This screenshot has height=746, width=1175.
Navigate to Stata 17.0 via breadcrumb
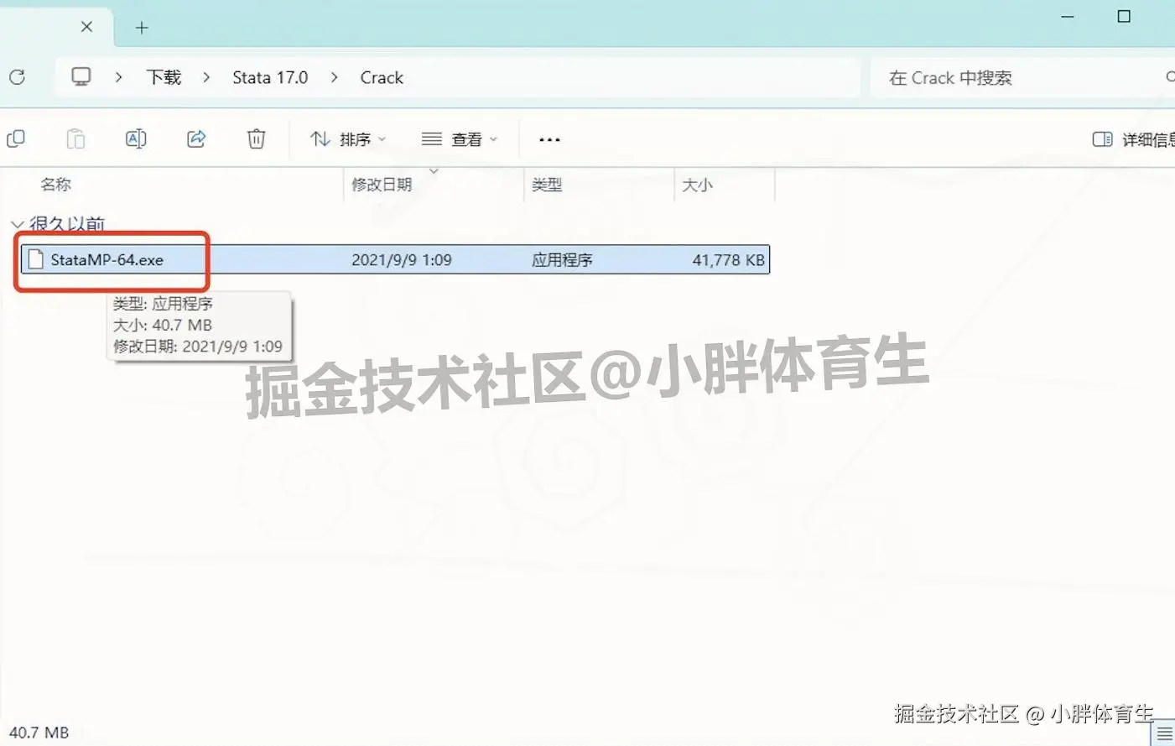click(270, 76)
